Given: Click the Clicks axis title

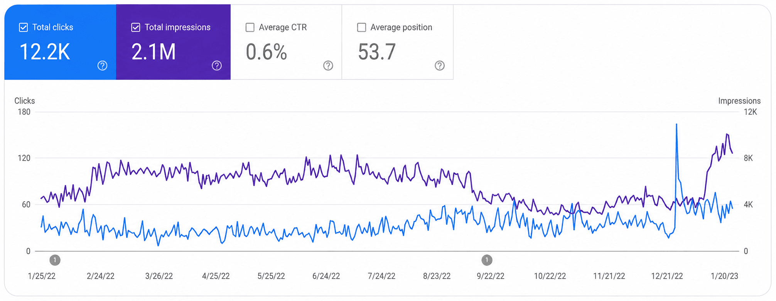Looking at the screenshot, I should [25, 101].
